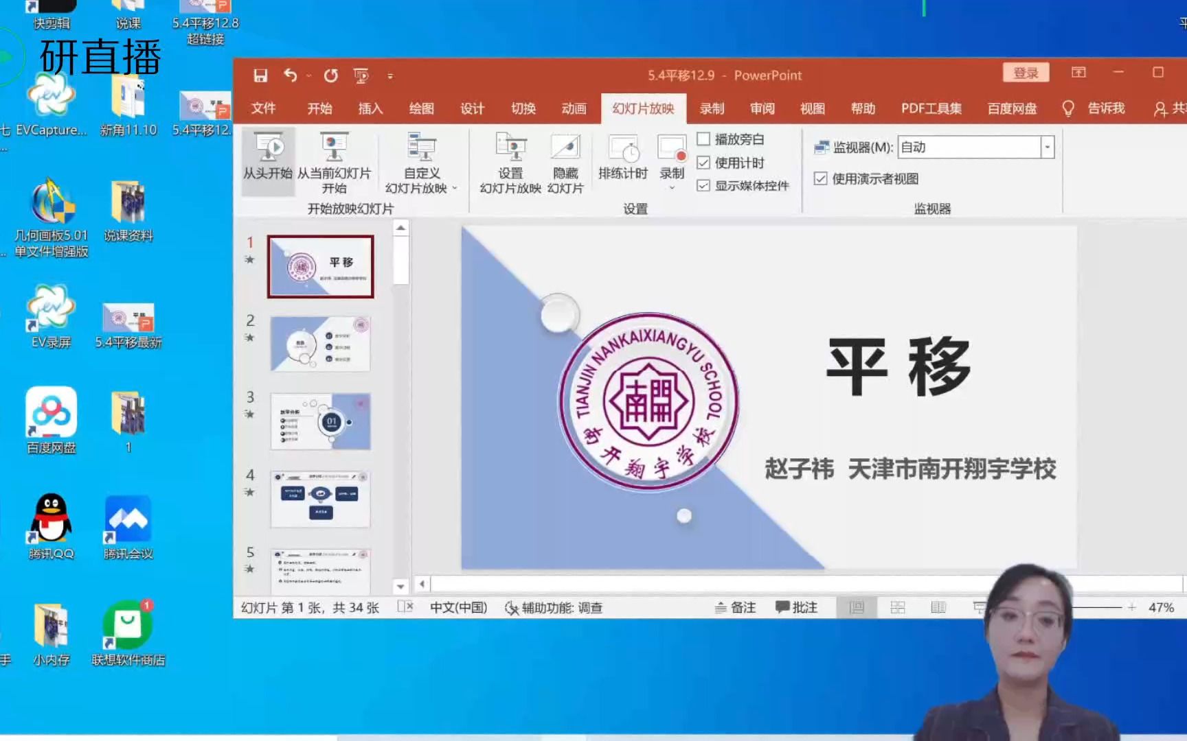Switch to the 动画 ribbon tab
Screen dimensions: 1187x741
click(574, 108)
